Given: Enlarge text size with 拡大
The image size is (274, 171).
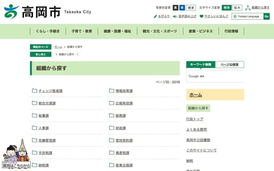Looking at the screenshot, I should 237,8.
